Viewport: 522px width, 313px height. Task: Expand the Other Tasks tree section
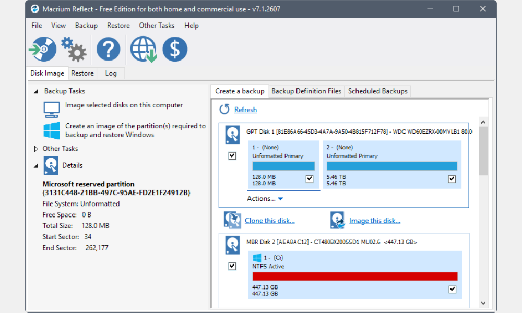[x=36, y=149]
